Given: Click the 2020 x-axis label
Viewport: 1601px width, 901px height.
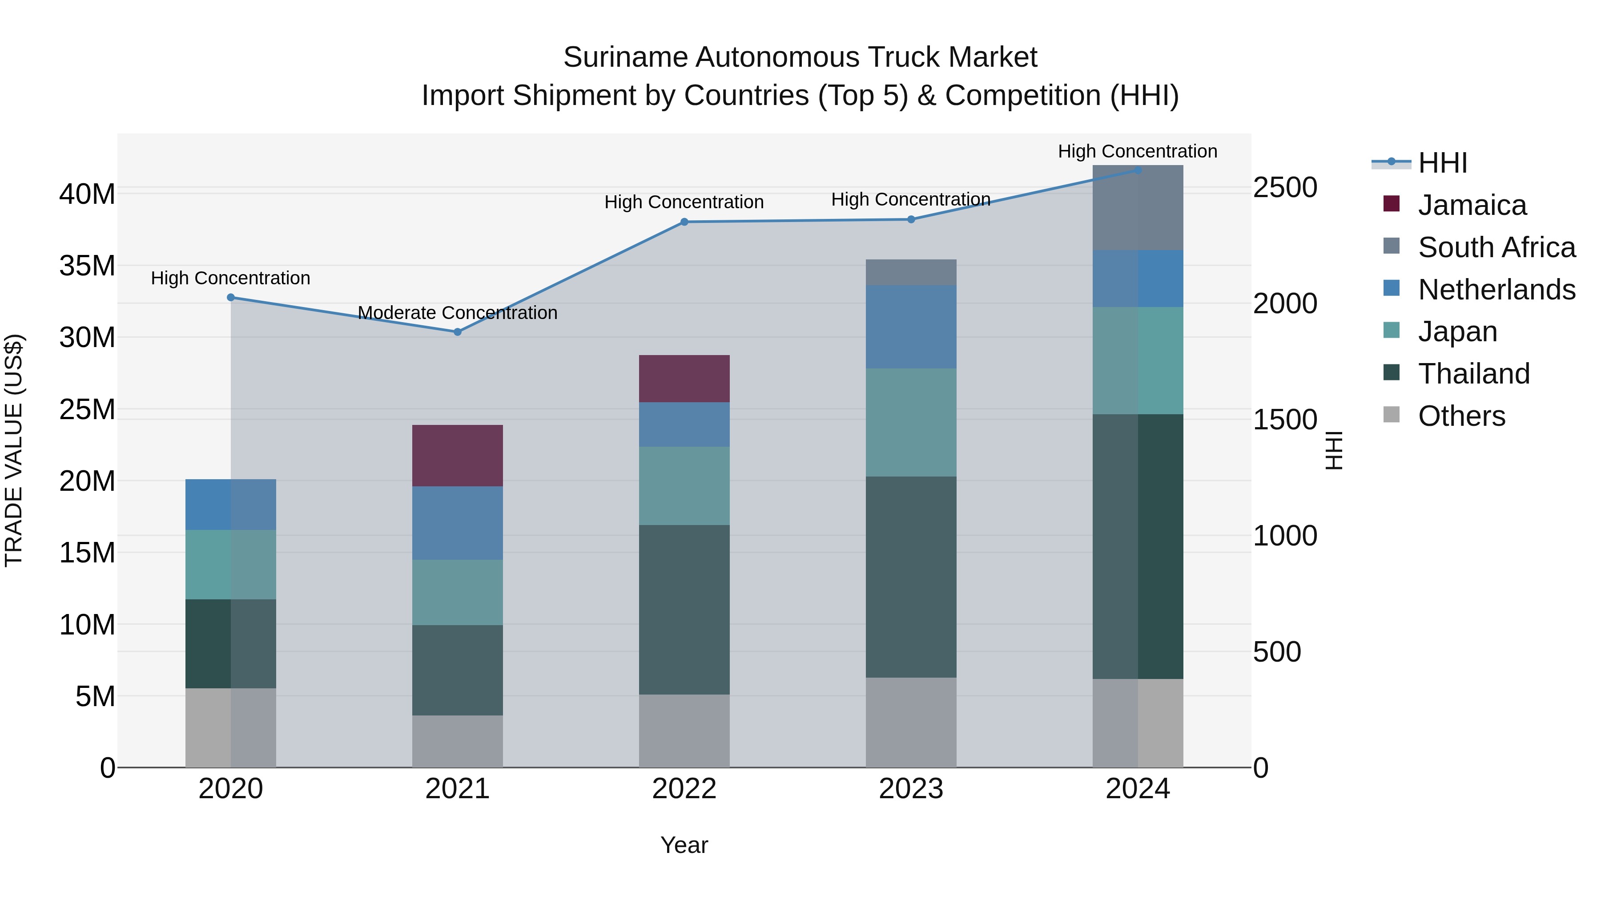Looking at the screenshot, I should (230, 789).
